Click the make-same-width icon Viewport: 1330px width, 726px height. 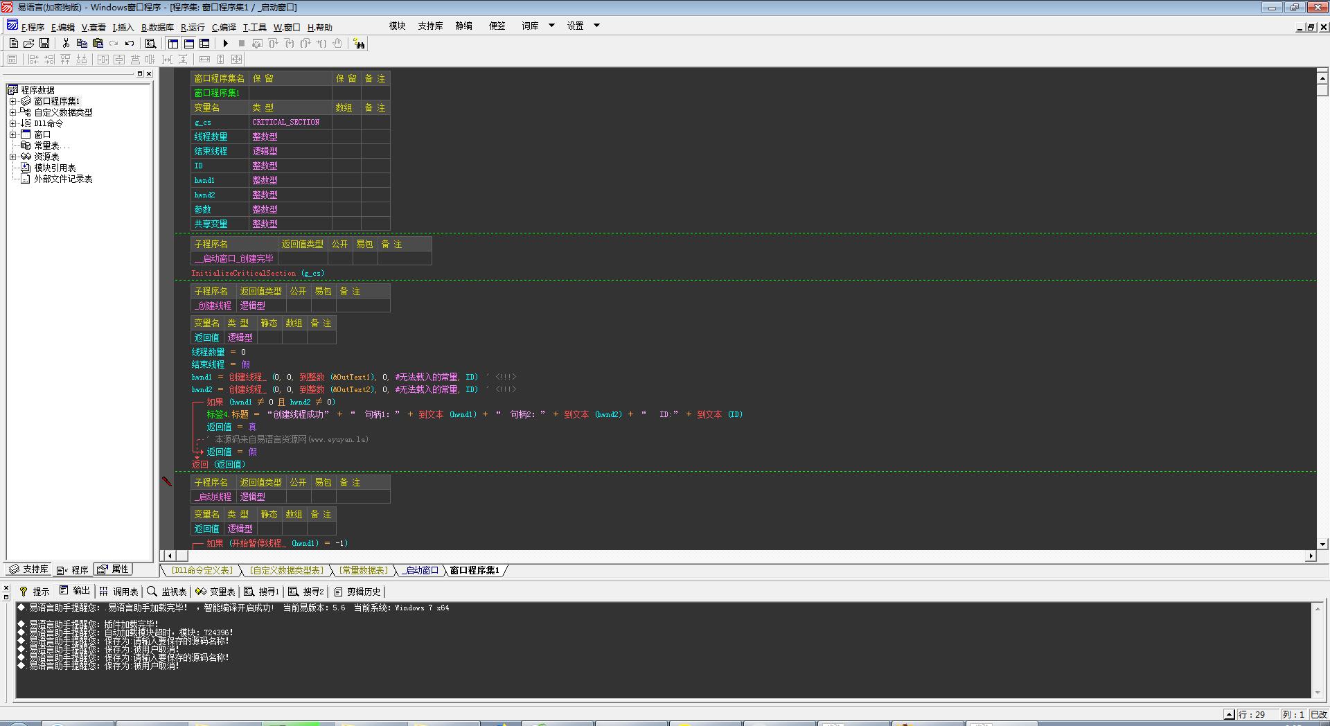(204, 60)
